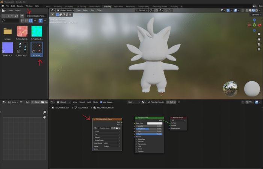Toggle proportional editing

click(x=166, y=11)
